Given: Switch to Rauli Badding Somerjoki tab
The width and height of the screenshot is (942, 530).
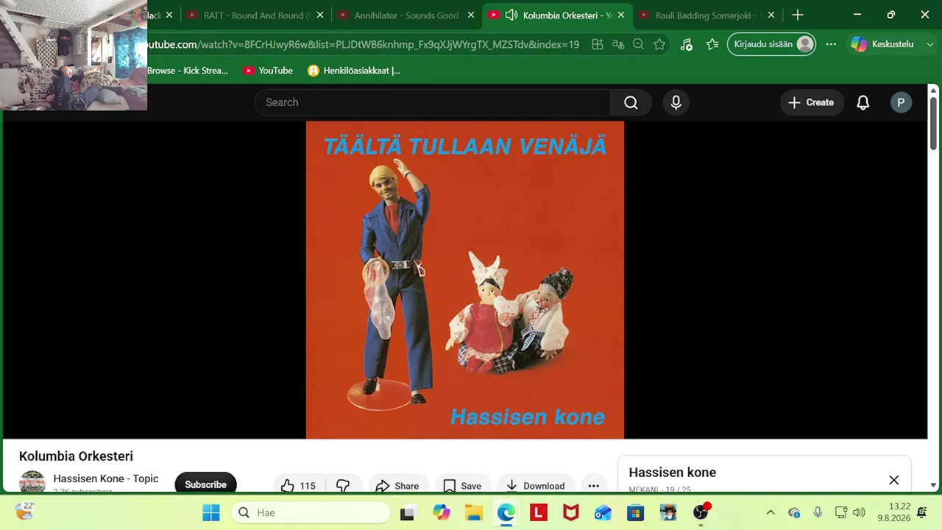Looking at the screenshot, I should (x=706, y=15).
